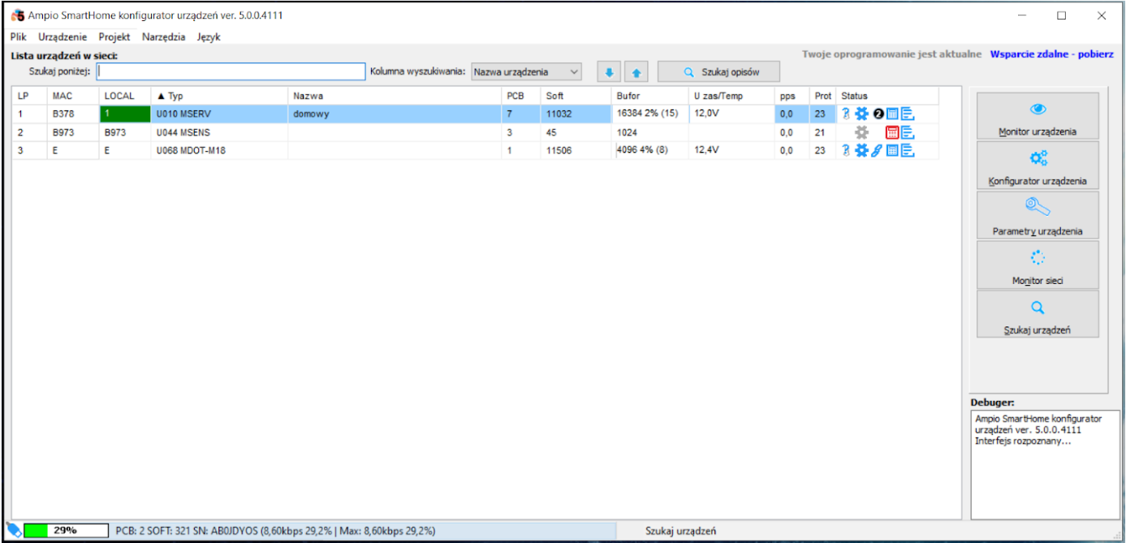The width and height of the screenshot is (1126, 543).
Task: Click the Bufor value '4096 4% (8)'
Action: pyautogui.click(x=642, y=150)
